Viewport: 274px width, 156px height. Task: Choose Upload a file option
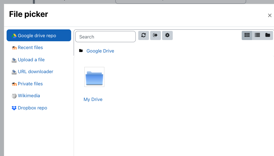point(31,60)
